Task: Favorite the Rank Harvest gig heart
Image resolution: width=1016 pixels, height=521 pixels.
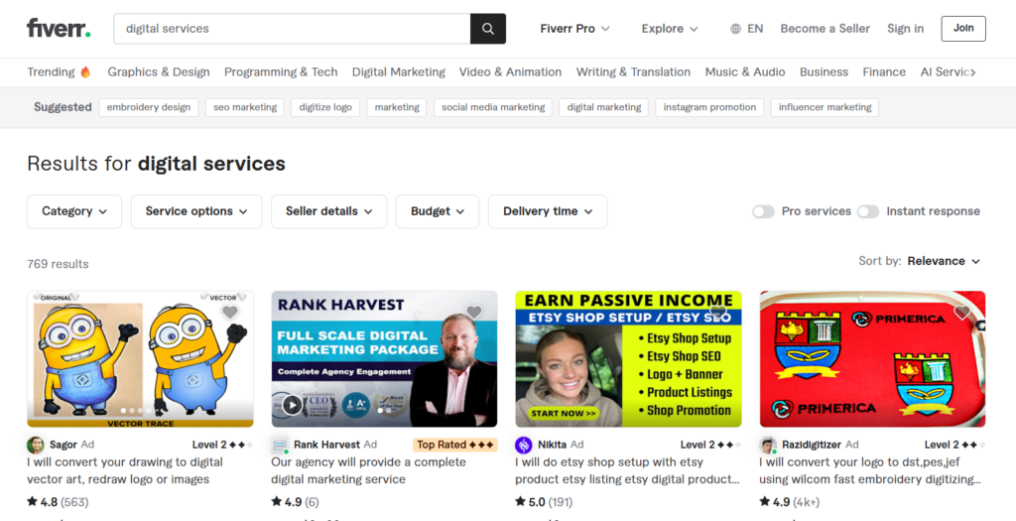Action: [474, 313]
